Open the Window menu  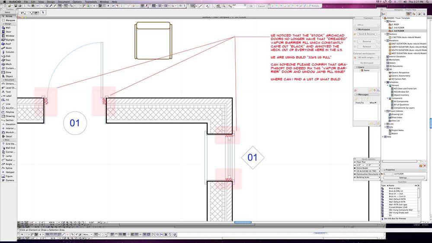click(104, 2)
